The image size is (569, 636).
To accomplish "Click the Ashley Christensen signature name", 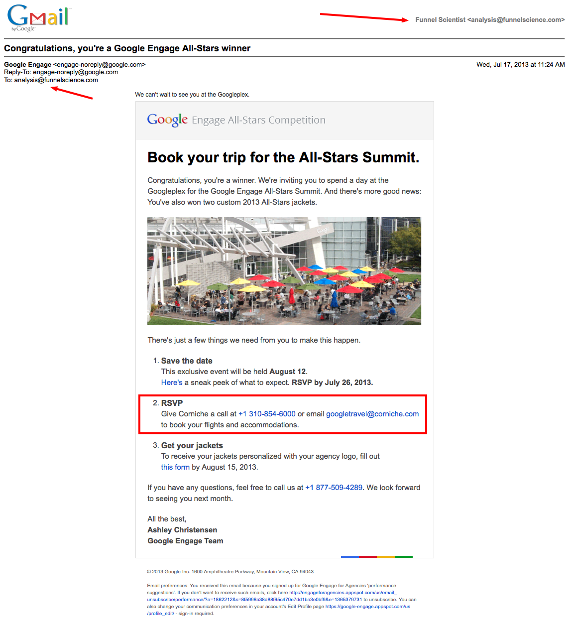I will pyautogui.click(x=182, y=530).
